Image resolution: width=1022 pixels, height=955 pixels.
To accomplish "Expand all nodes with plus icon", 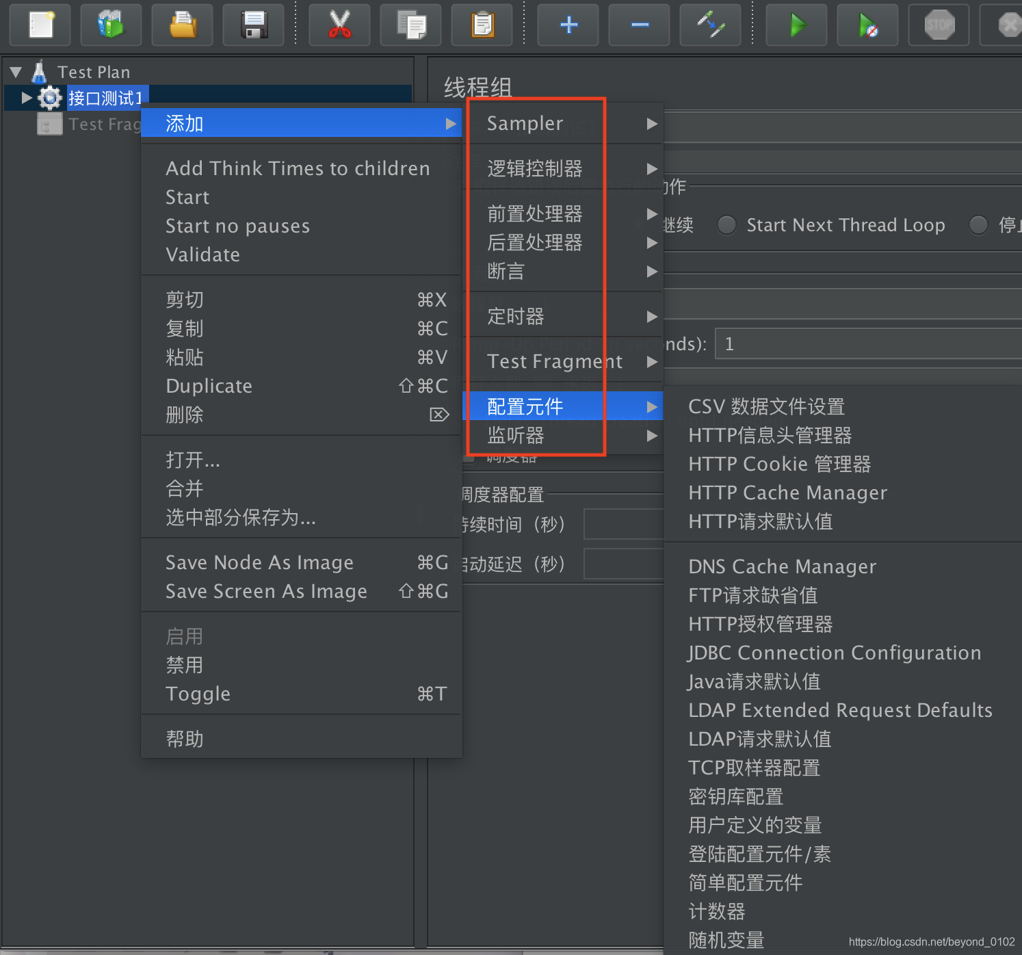I will [568, 25].
